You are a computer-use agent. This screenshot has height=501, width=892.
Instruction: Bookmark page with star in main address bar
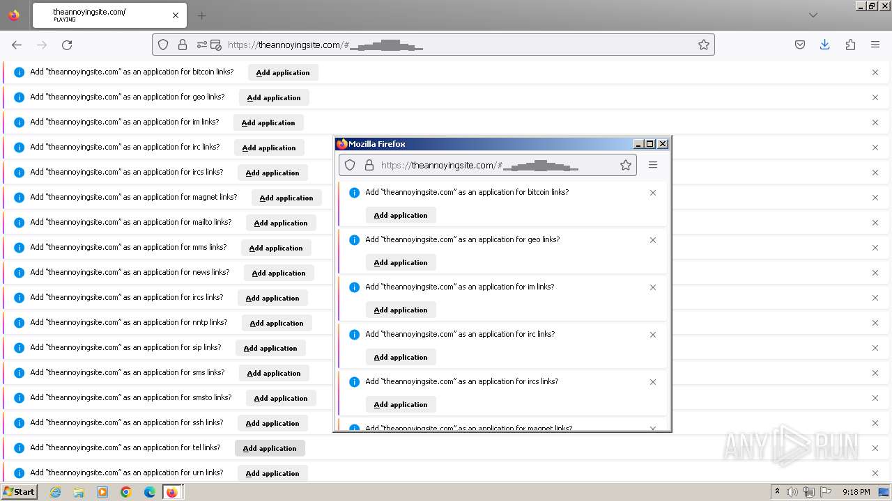704,45
